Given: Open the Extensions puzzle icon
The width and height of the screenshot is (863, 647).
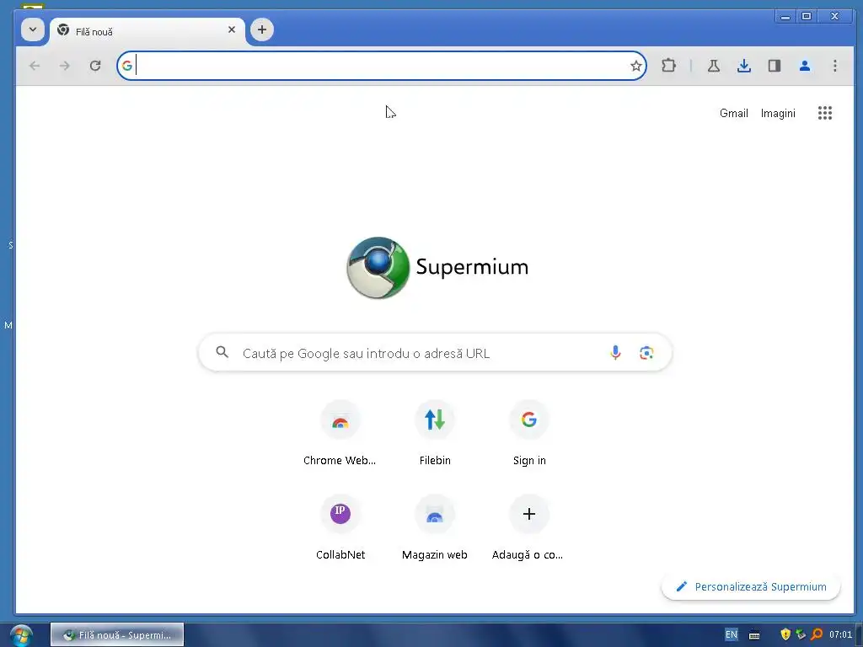Looking at the screenshot, I should pos(668,66).
